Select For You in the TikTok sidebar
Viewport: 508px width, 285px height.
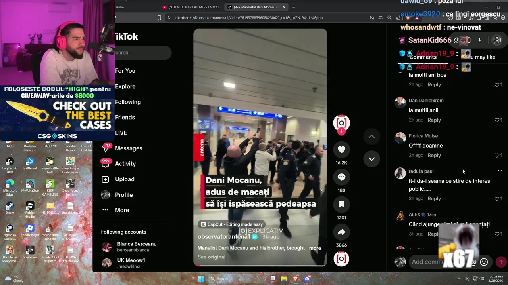point(125,71)
